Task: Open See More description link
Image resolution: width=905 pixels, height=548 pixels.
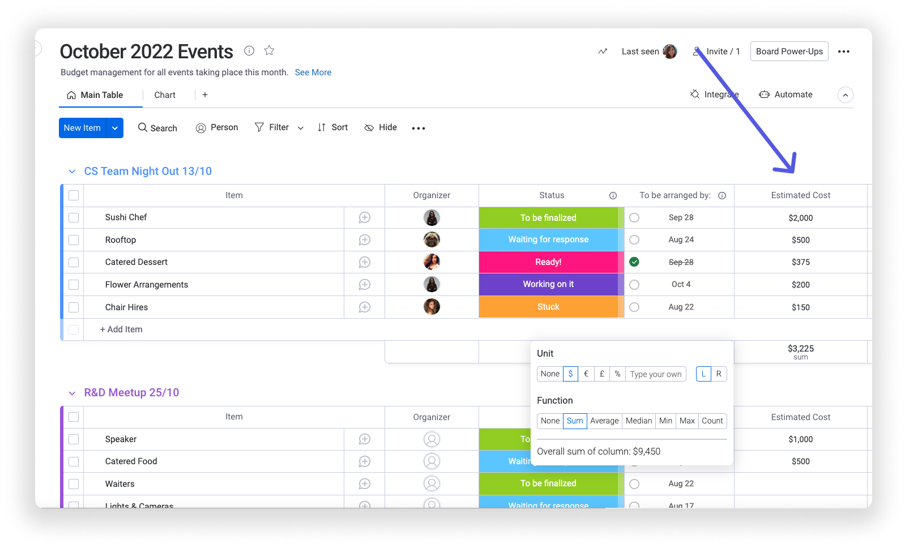Action: (x=313, y=72)
